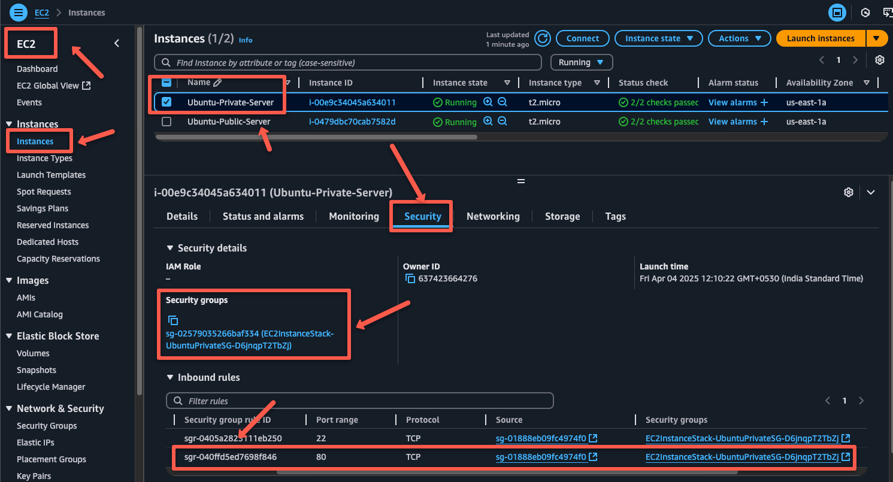Collapse the Network & Security sidebar section
Image resolution: width=893 pixels, height=482 pixels.
[9, 408]
